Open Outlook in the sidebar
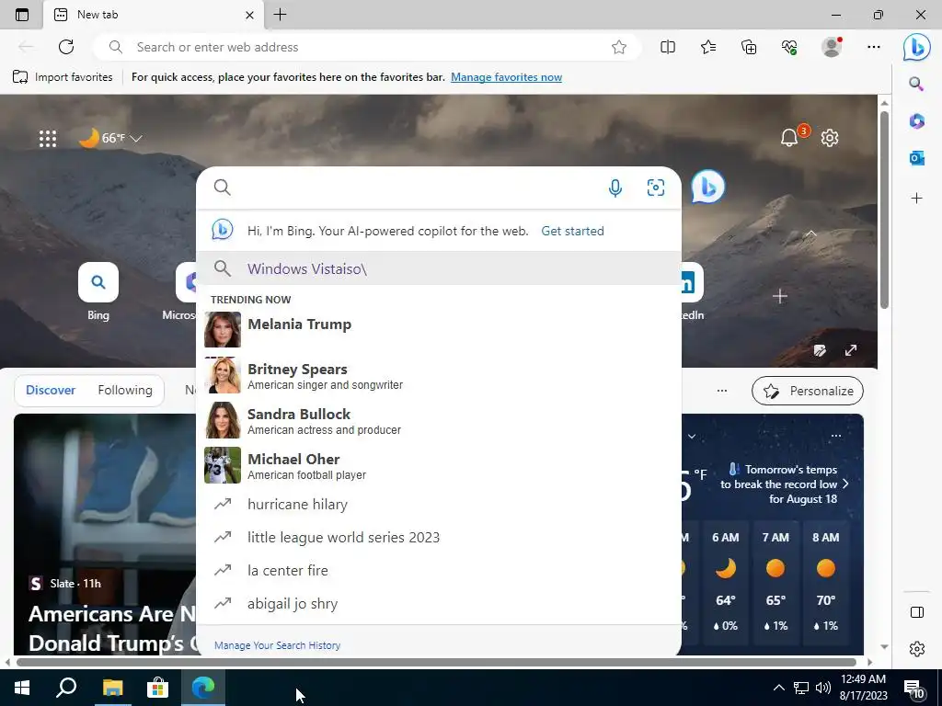The image size is (942, 706). 916,158
